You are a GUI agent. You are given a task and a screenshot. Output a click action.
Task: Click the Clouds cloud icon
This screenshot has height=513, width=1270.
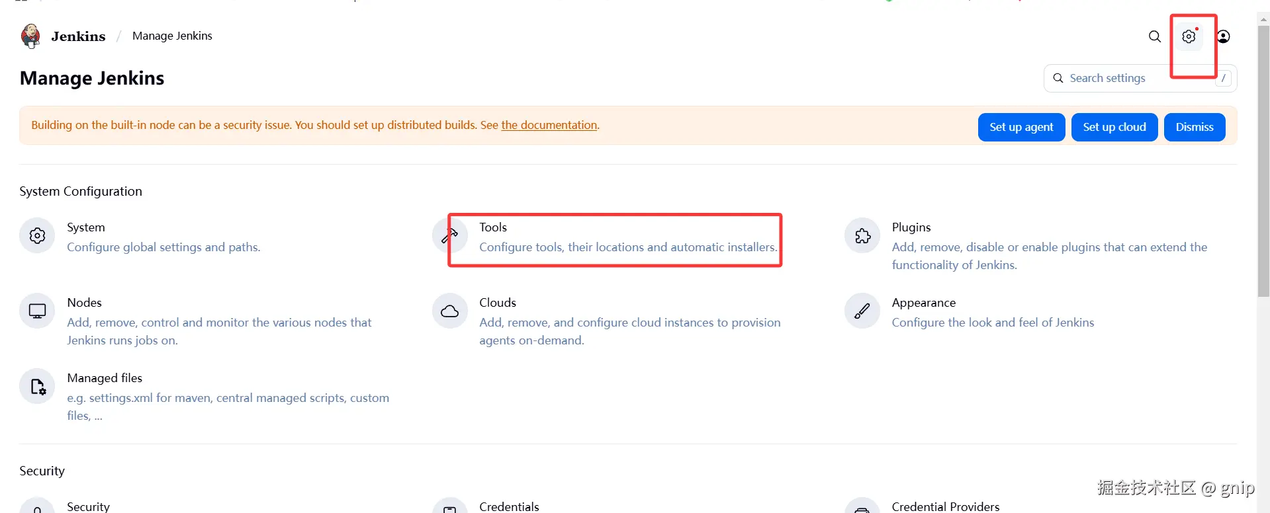(x=450, y=311)
